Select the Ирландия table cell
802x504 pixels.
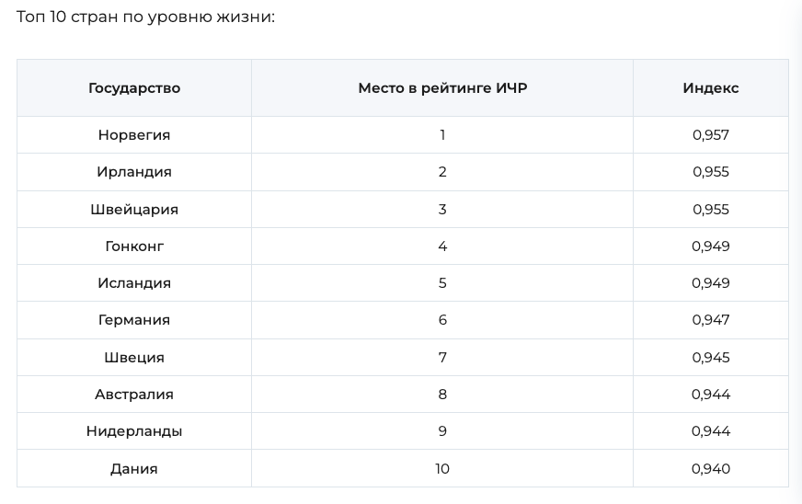(134, 172)
